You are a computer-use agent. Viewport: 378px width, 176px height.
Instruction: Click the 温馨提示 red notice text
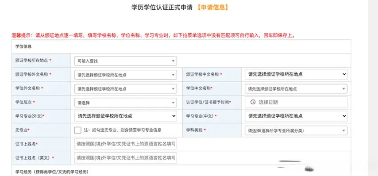pyautogui.click(x=153, y=35)
